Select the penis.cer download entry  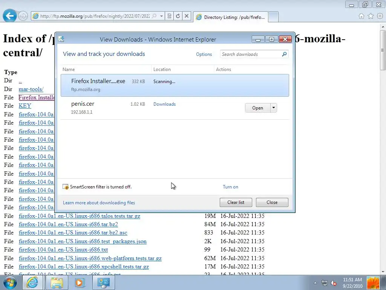pyautogui.click(x=175, y=108)
